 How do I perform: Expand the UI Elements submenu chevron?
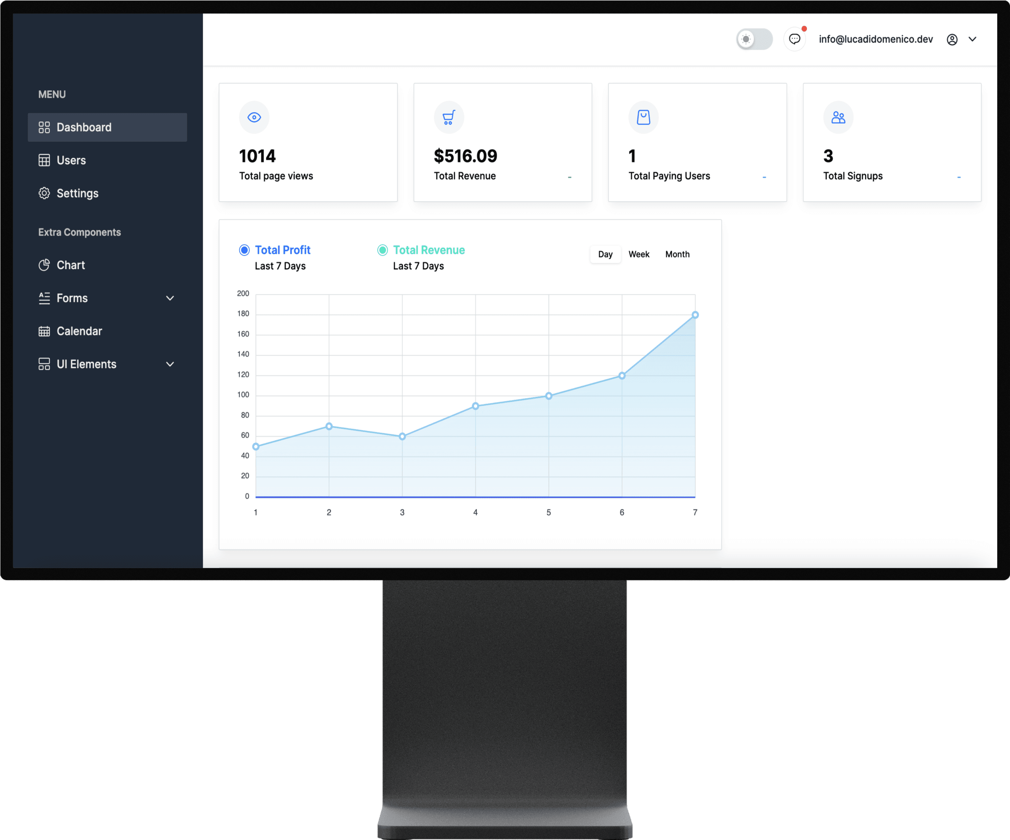(x=170, y=364)
